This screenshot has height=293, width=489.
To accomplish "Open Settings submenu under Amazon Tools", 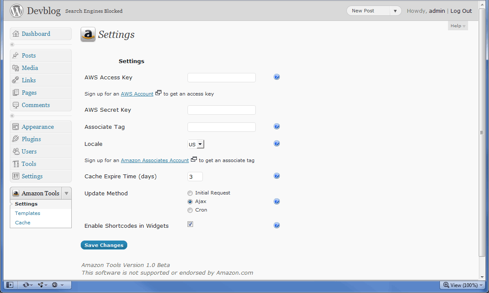I will coord(26,203).
